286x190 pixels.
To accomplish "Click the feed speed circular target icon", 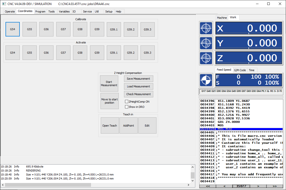I will (x=206, y=80).
